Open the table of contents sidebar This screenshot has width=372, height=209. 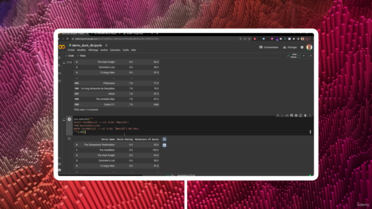tap(59, 57)
